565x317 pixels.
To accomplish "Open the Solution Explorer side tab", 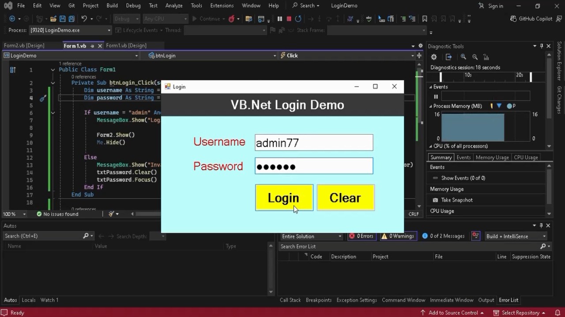I will tap(559, 61).
